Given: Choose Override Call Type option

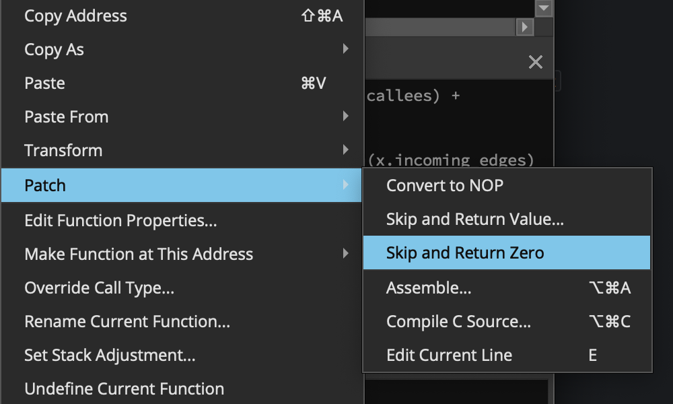Looking at the screenshot, I should pos(99,288).
